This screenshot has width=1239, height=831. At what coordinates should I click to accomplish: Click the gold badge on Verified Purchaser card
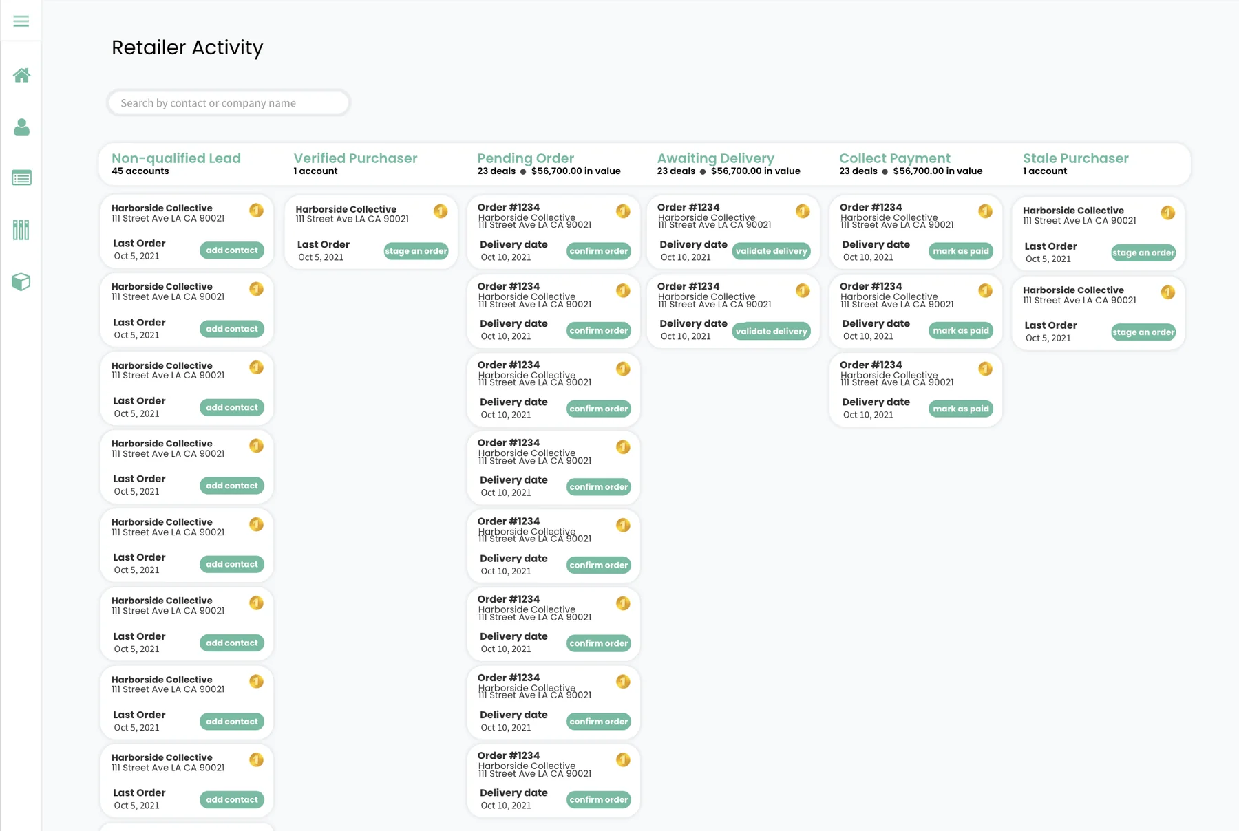click(x=441, y=211)
